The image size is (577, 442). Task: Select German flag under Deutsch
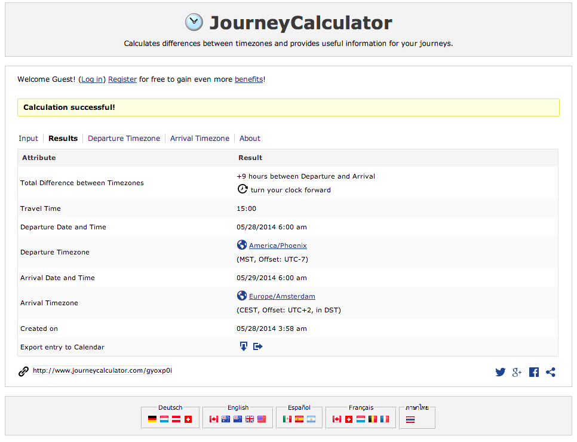[x=152, y=419]
